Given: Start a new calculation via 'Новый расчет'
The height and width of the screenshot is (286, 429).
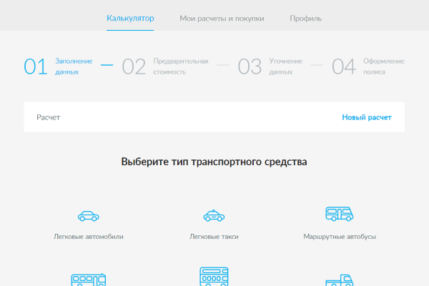Looking at the screenshot, I should point(366,117).
